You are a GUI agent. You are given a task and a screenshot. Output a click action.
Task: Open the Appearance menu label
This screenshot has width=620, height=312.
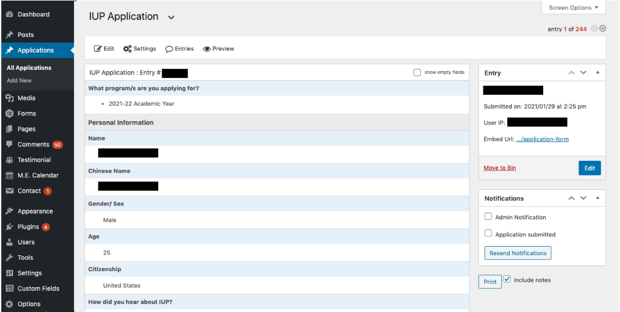click(35, 211)
